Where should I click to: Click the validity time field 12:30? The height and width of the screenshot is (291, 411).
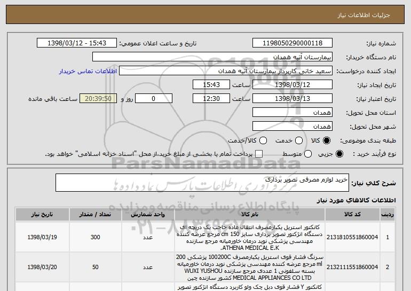211,98
